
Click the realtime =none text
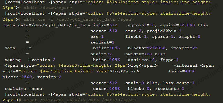click(23, 89)
